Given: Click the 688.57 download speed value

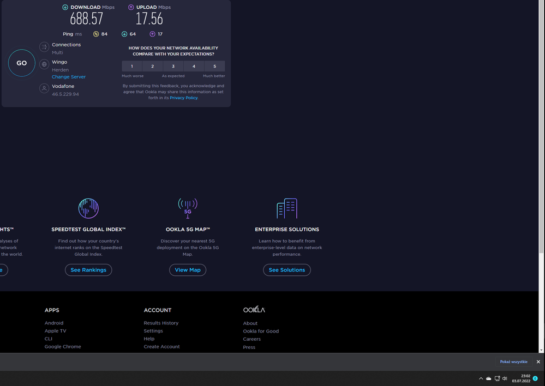Looking at the screenshot, I should point(87,19).
